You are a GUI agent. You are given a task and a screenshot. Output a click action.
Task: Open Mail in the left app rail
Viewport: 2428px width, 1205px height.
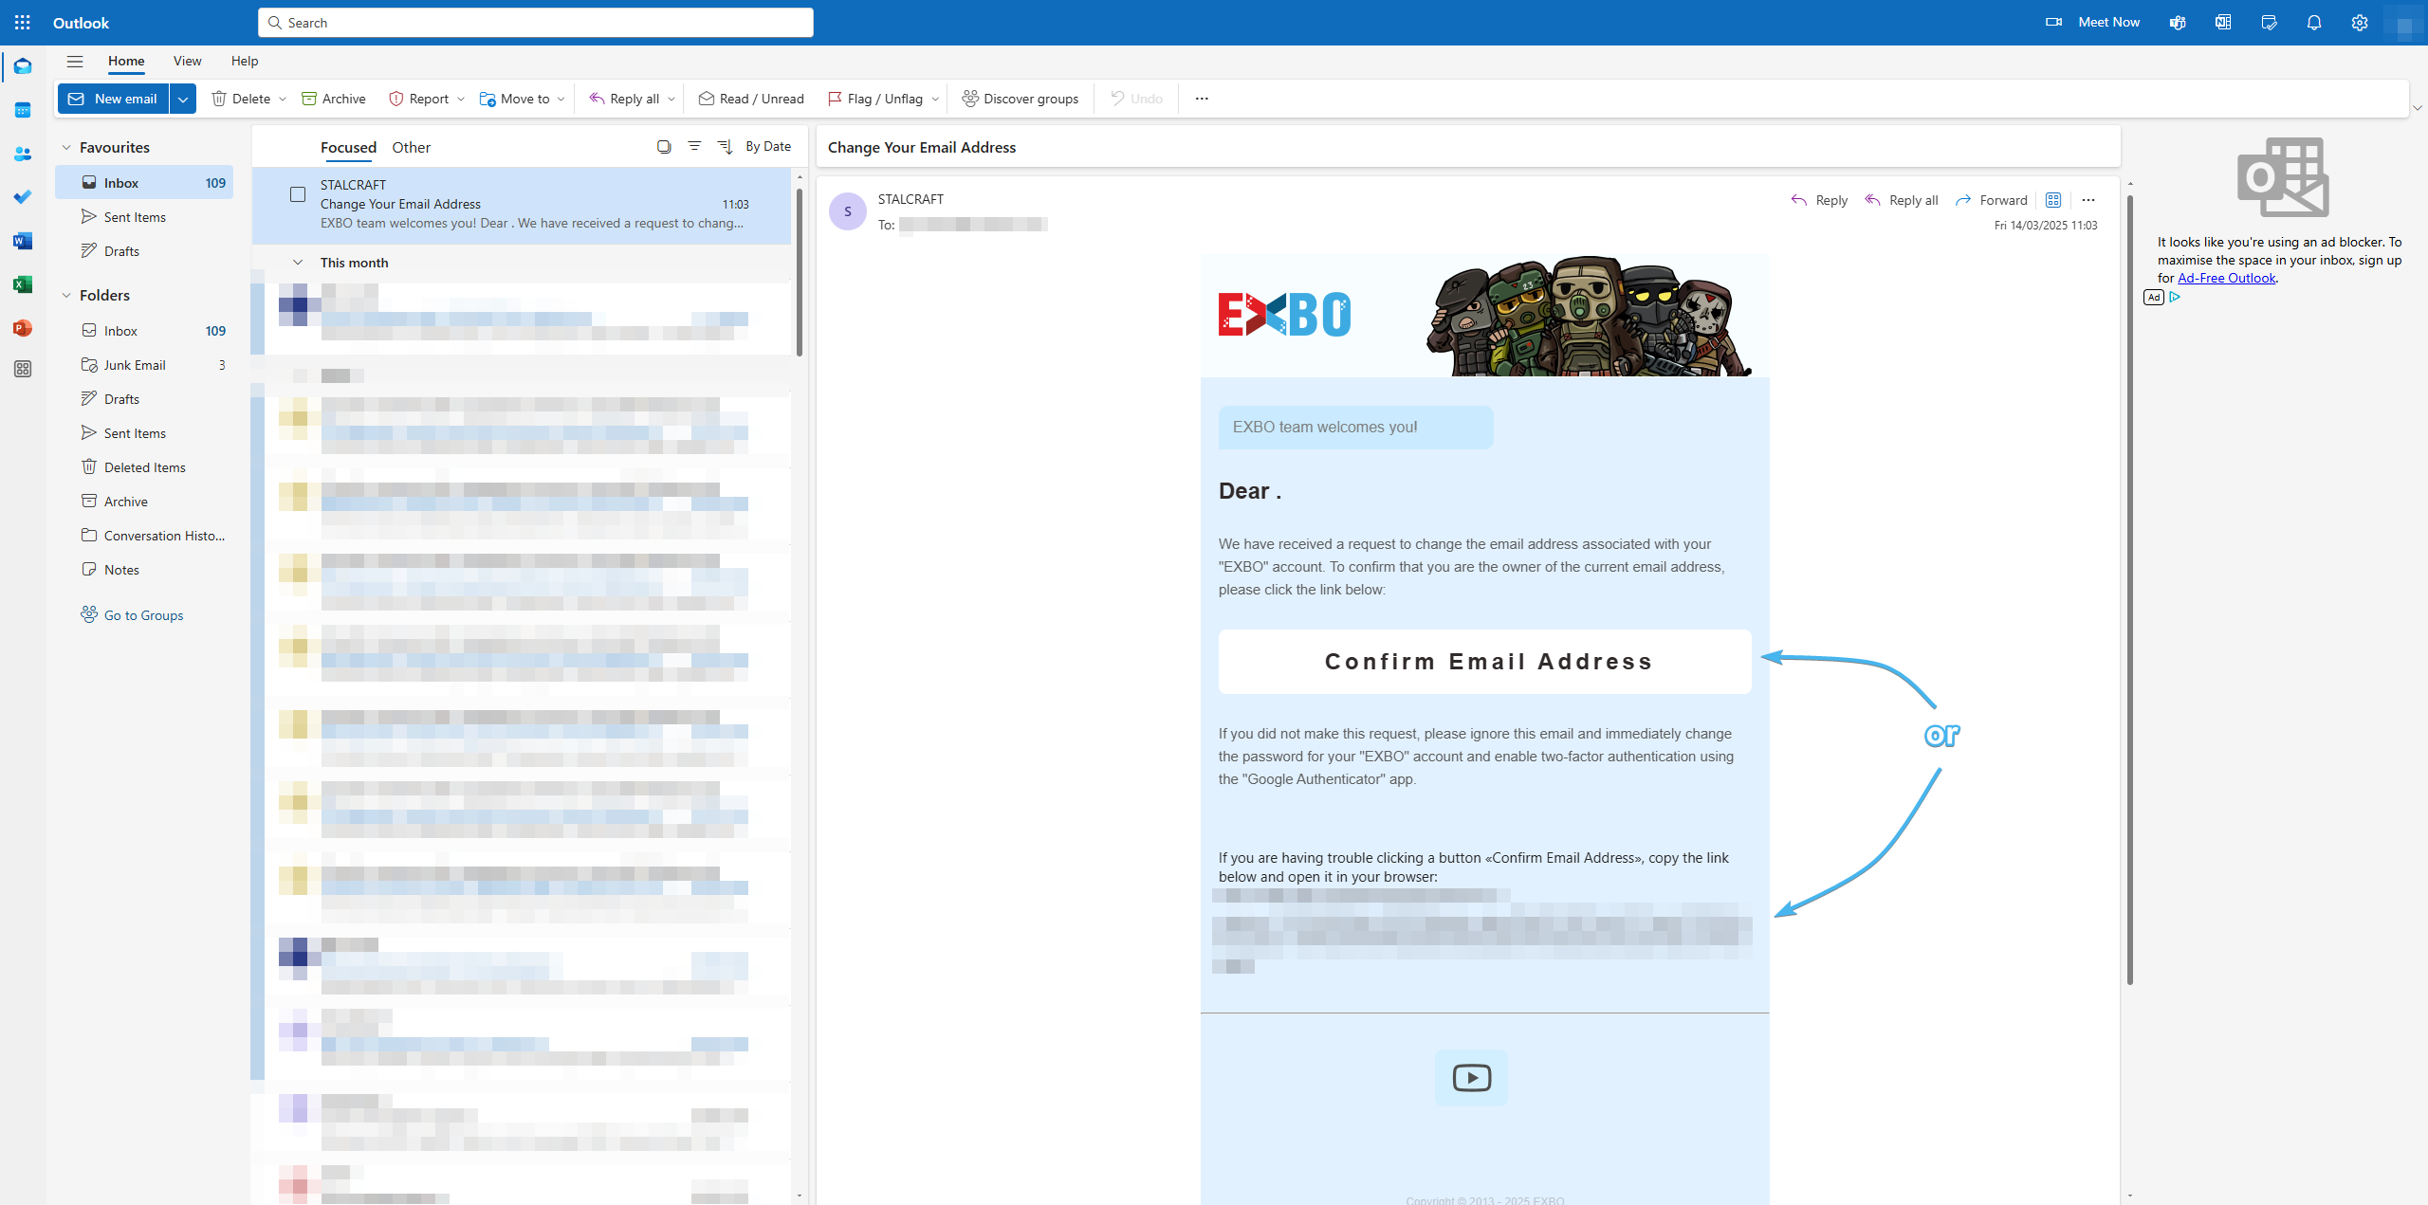click(x=23, y=66)
